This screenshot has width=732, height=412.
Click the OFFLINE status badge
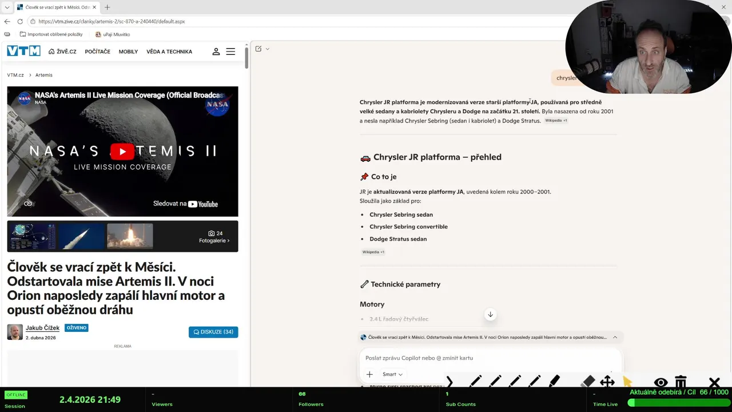pyautogui.click(x=16, y=395)
